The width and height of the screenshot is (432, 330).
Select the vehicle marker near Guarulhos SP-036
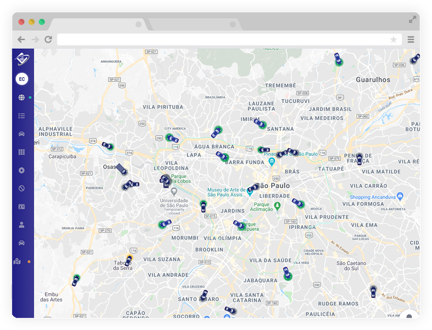tap(414, 59)
